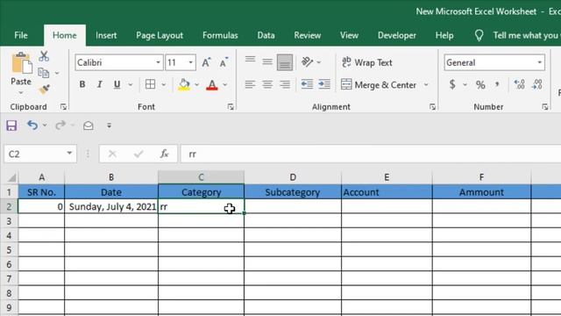The image size is (561, 316).
Task: Increase font size with larger A icon
Action: (207, 62)
